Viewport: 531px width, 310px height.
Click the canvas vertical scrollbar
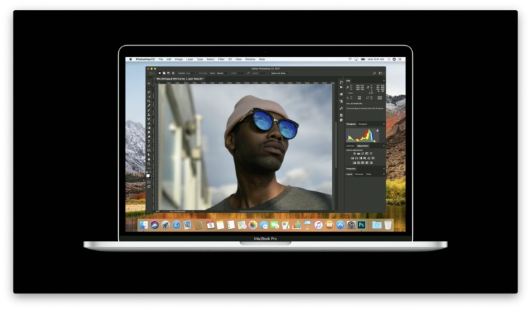pos(336,145)
